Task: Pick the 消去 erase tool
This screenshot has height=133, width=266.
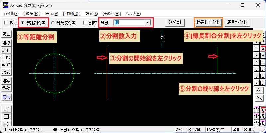Action: (6, 72)
